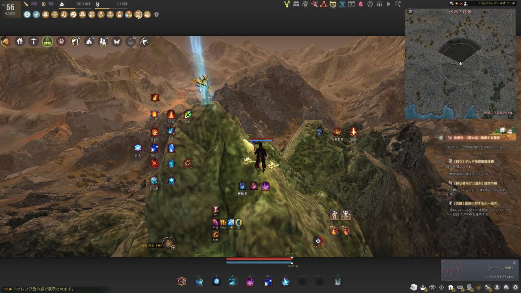Open the green garden fence icon

[47, 42]
